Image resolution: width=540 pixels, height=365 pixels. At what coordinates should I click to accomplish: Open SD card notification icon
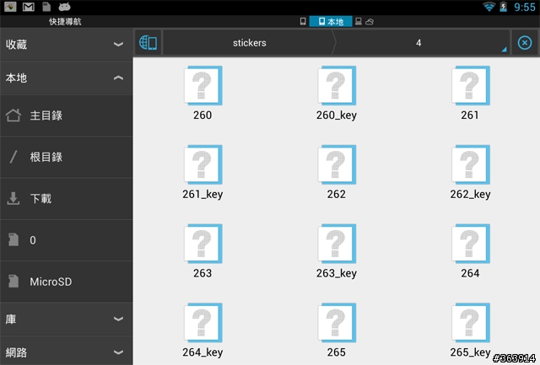(x=46, y=7)
